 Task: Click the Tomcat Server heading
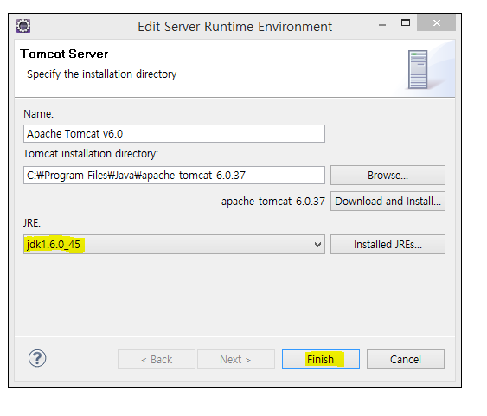64,54
